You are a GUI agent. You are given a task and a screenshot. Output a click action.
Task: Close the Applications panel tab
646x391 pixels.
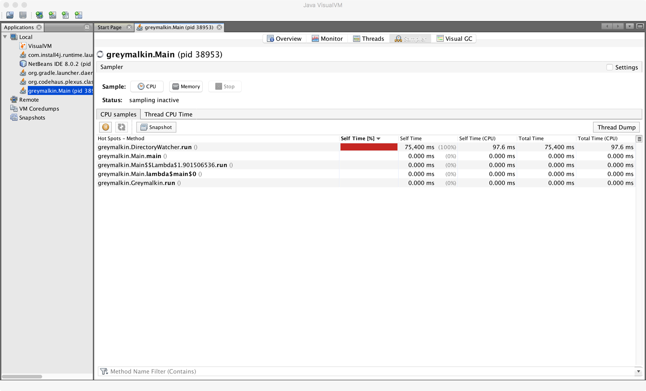[x=39, y=27]
